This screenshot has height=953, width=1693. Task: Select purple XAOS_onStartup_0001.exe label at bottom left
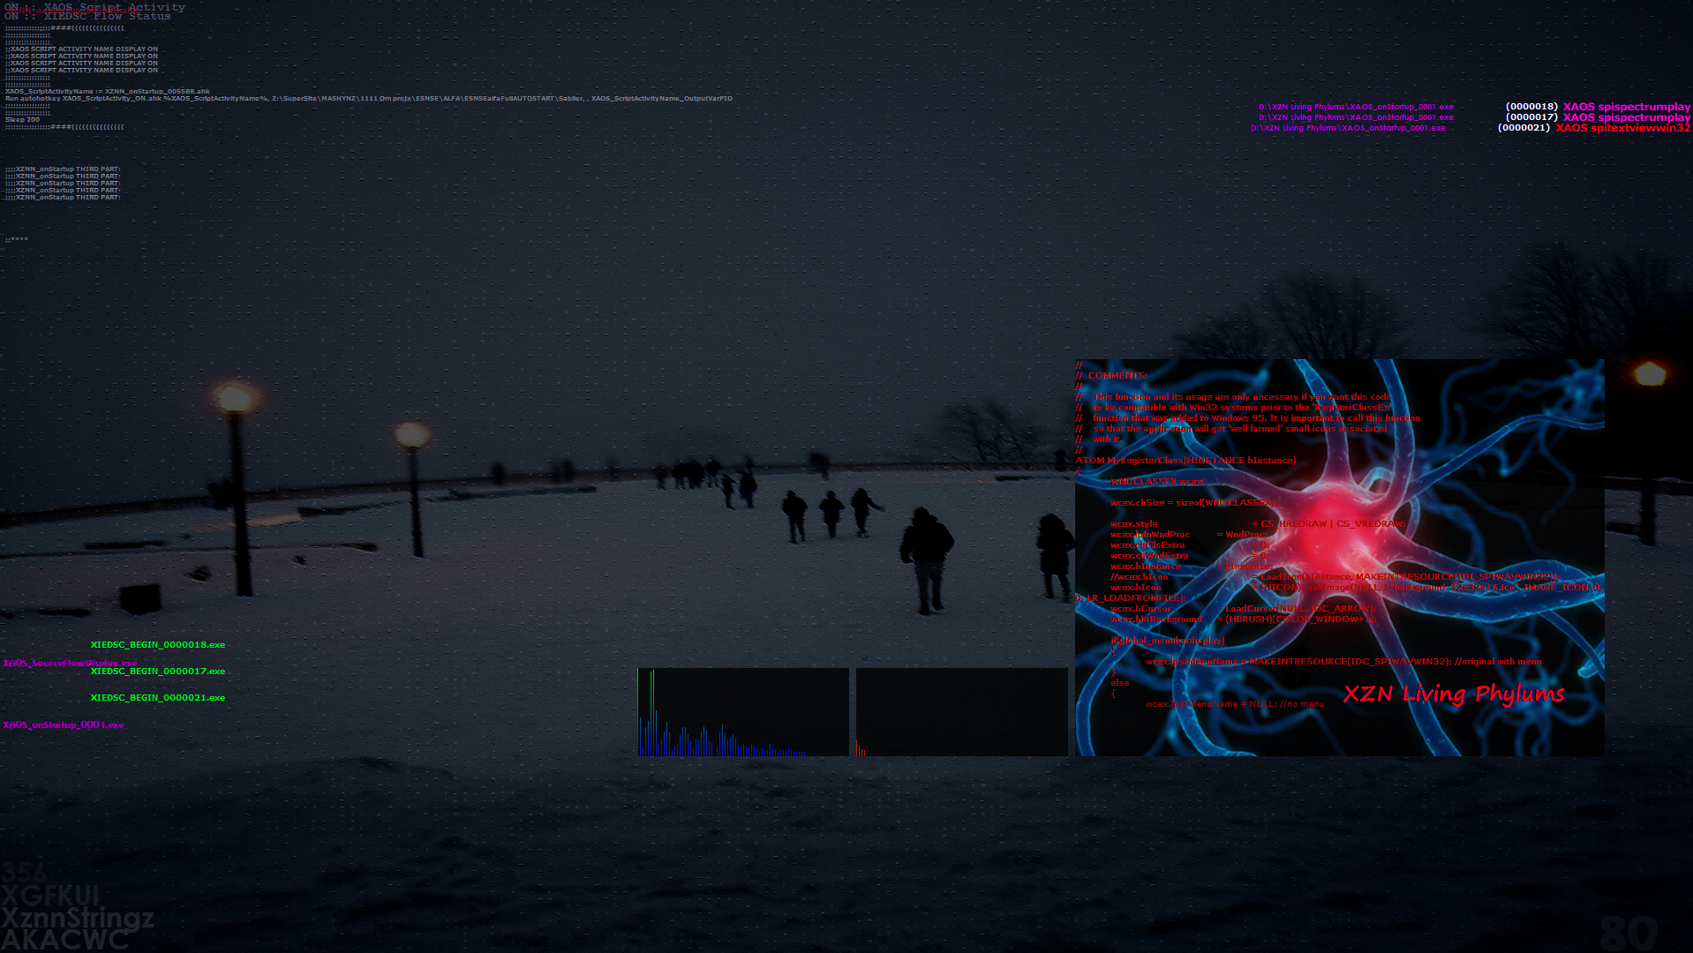coord(64,725)
